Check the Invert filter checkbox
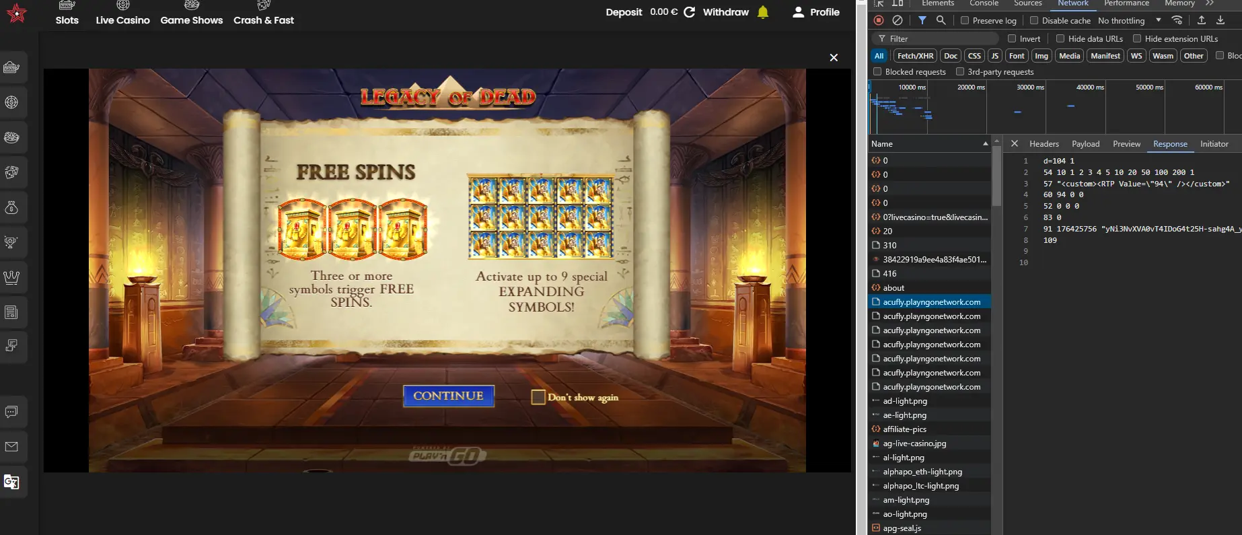1242x535 pixels. click(x=1012, y=38)
